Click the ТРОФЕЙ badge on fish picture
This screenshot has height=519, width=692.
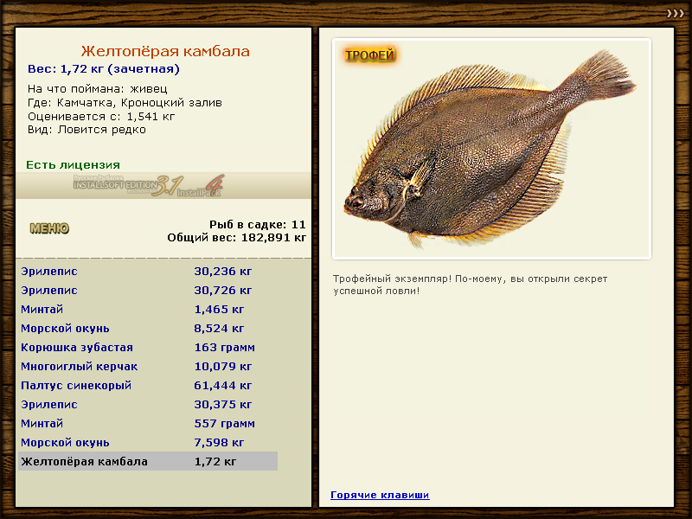(x=369, y=56)
